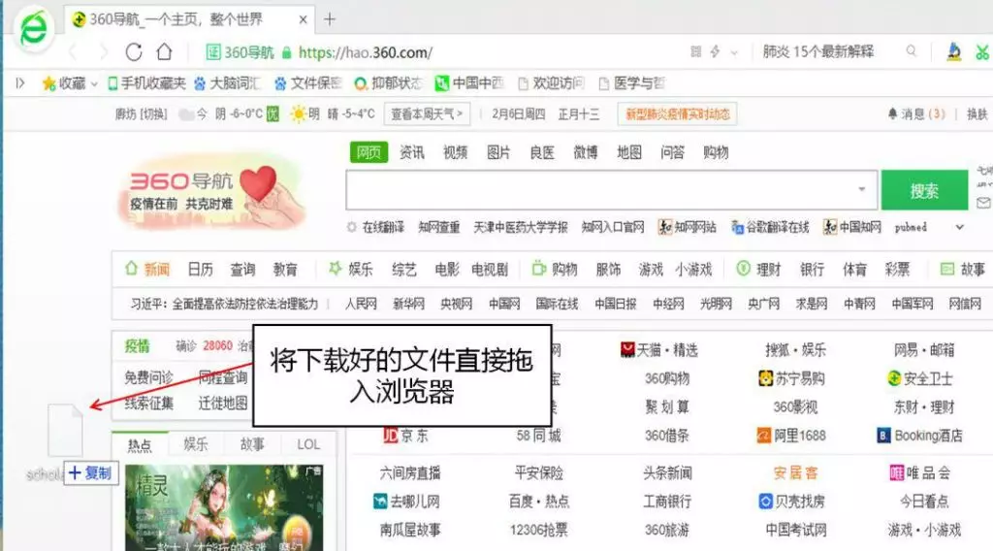The width and height of the screenshot is (993, 551).
Task: Select the 视频 search tab
Action: click(456, 152)
